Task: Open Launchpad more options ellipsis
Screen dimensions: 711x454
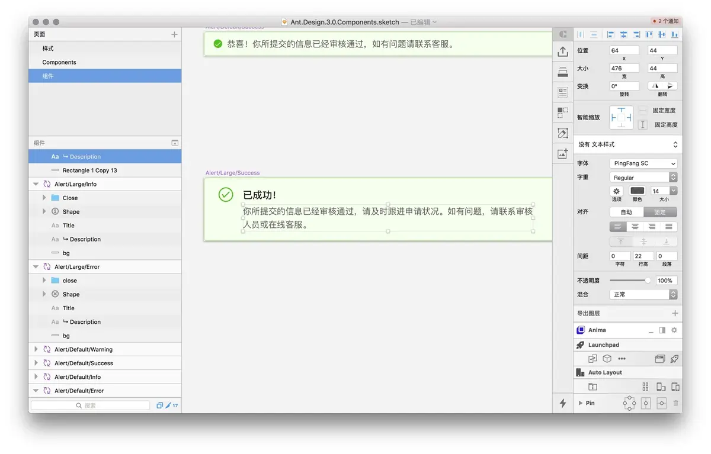Action: point(622,359)
